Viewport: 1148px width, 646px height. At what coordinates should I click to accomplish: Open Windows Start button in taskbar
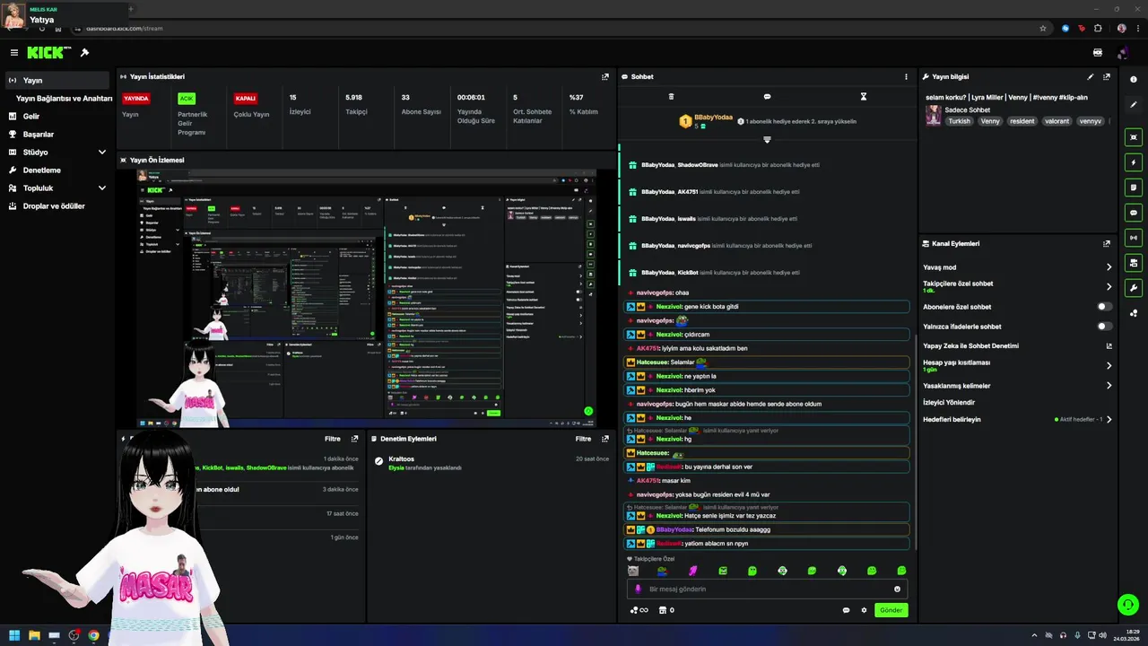[14, 635]
